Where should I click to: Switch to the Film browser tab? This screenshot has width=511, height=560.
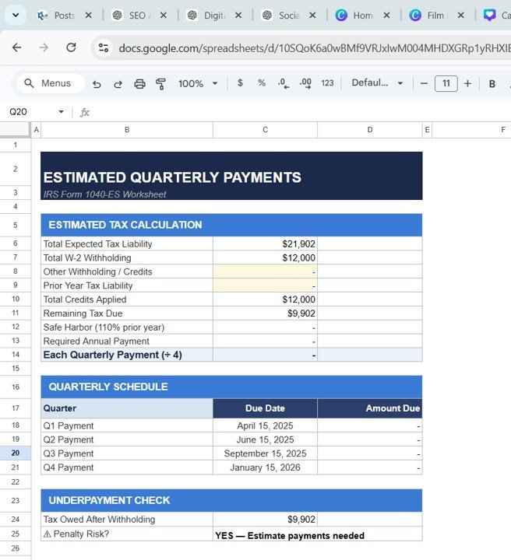(x=428, y=16)
